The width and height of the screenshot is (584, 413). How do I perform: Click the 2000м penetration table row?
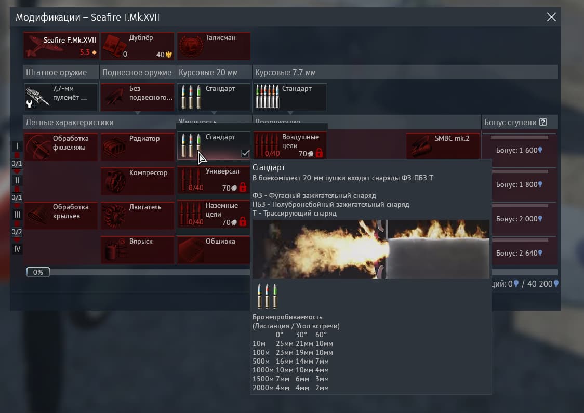pyautogui.click(x=290, y=388)
